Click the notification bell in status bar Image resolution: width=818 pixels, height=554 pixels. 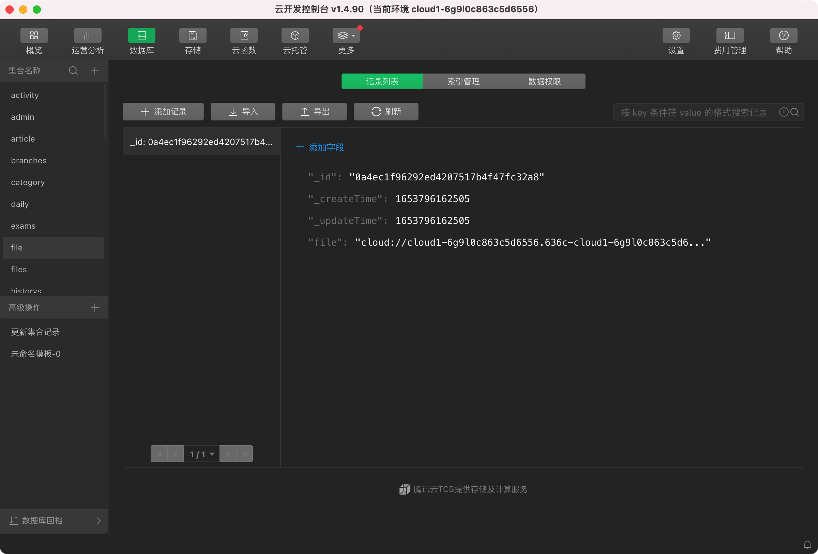click(x=807, y=544)
